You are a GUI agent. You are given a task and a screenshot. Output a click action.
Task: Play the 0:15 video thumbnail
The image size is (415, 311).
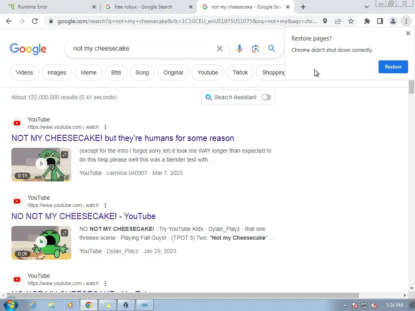pos(41,164)
